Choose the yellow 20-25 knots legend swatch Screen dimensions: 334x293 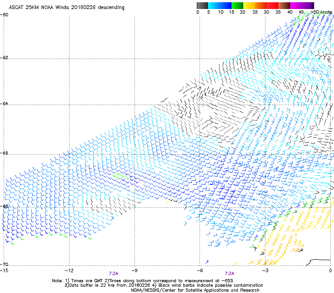[x=249, y=5]
